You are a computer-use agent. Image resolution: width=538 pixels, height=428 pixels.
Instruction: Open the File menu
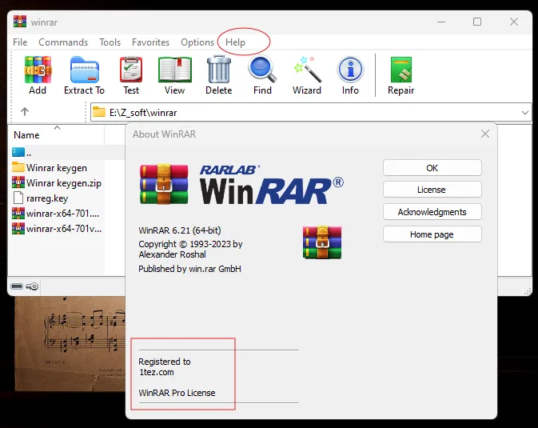[20, 42]
